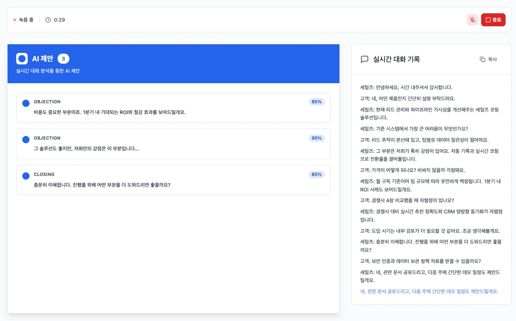Toggle the microphone mute button

pyautogui.click(x=472, y=20)
